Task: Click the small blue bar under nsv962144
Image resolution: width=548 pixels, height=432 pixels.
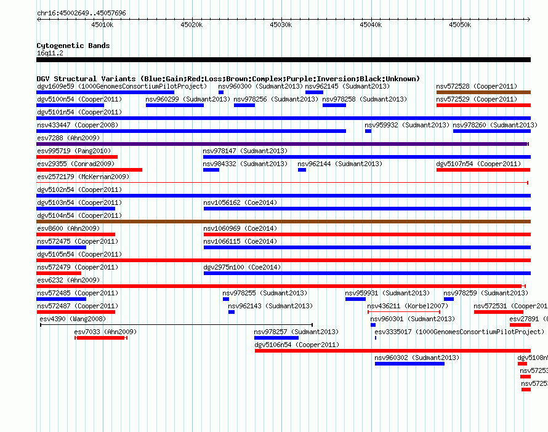Action: [x=302, y=170]
